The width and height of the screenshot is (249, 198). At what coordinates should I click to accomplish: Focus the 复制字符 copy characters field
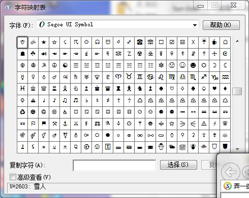[114, 165]
